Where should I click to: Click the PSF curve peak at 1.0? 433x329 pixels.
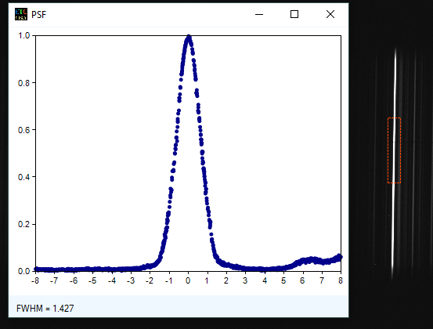[x=189, y=38]
